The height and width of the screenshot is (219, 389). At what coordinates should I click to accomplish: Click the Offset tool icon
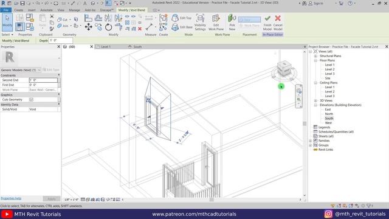[x=98, y=18]
